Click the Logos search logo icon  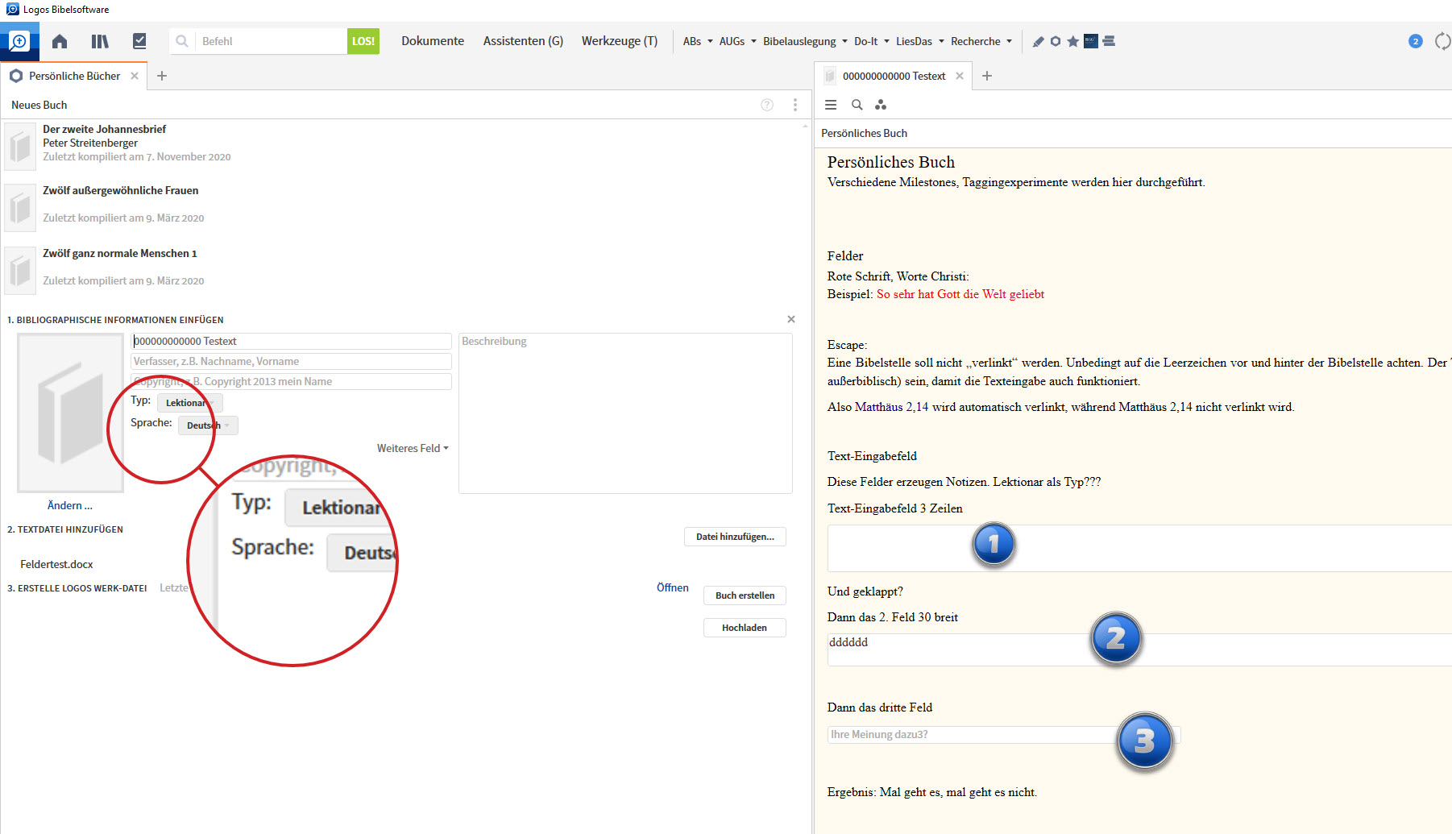coord(19,41)
